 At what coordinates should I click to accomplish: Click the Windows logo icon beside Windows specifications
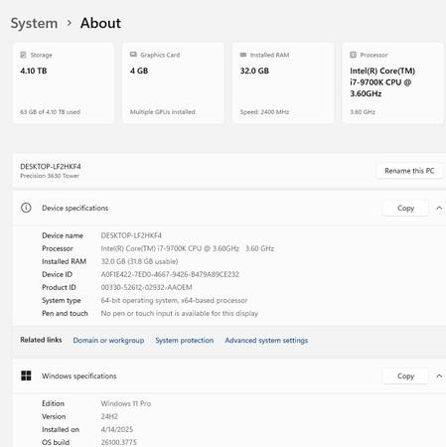click(26, 375)
